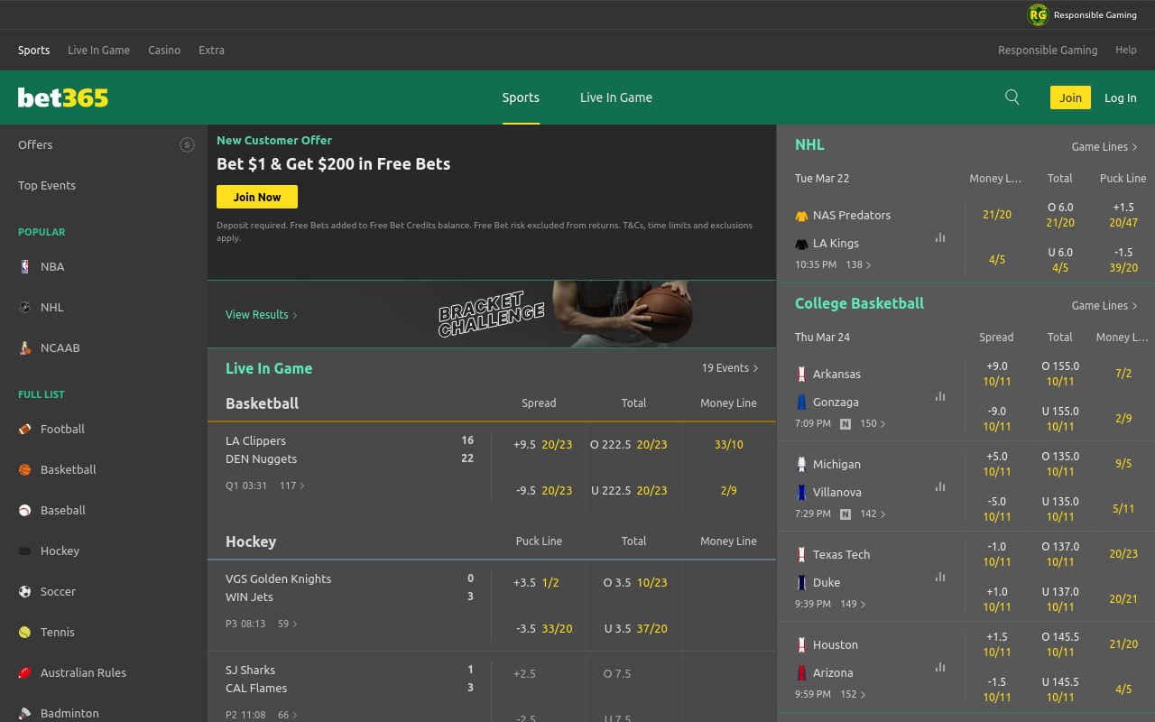The width and height of the screenshot is (1155, 722).
Task: Open stats icon for Predators vs Kings
Action: tap(940, 237)
